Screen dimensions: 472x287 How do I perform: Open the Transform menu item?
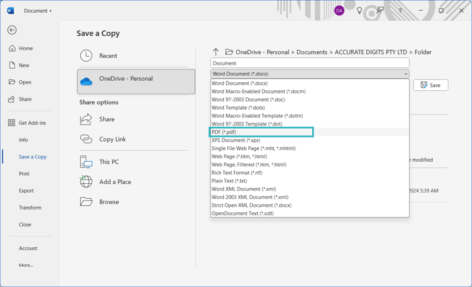(x=30, y=208)
